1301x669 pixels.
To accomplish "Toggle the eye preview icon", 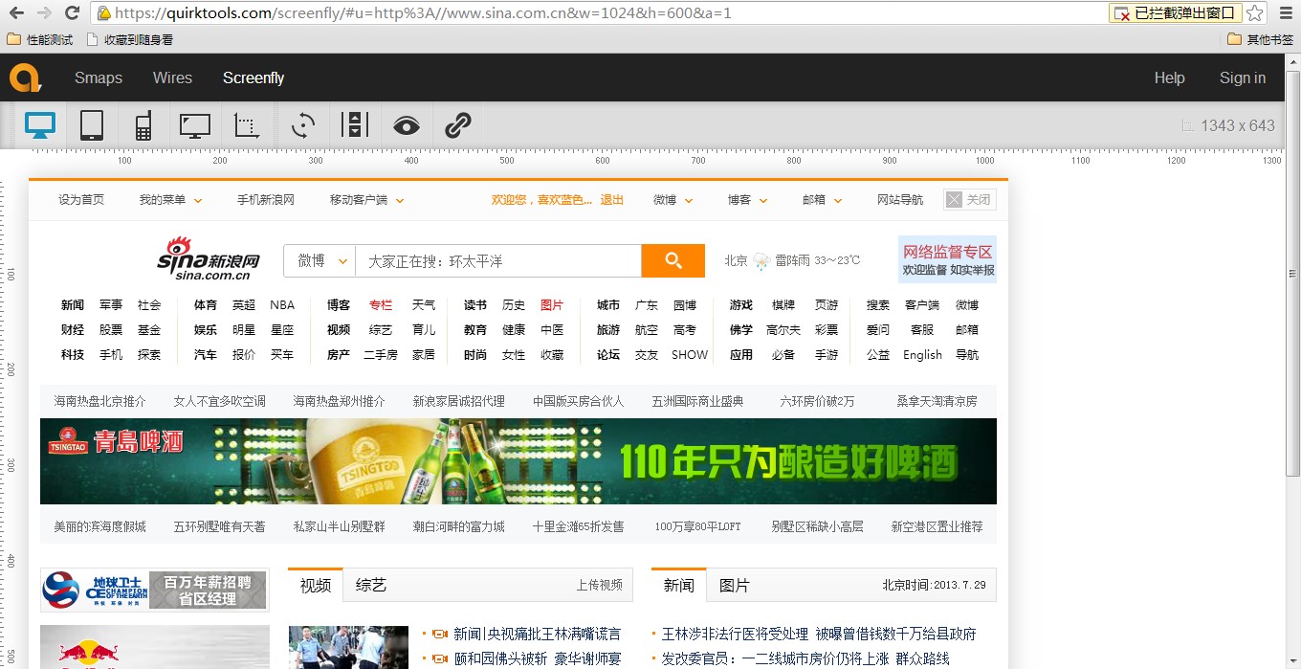I will tap(407, 125).
